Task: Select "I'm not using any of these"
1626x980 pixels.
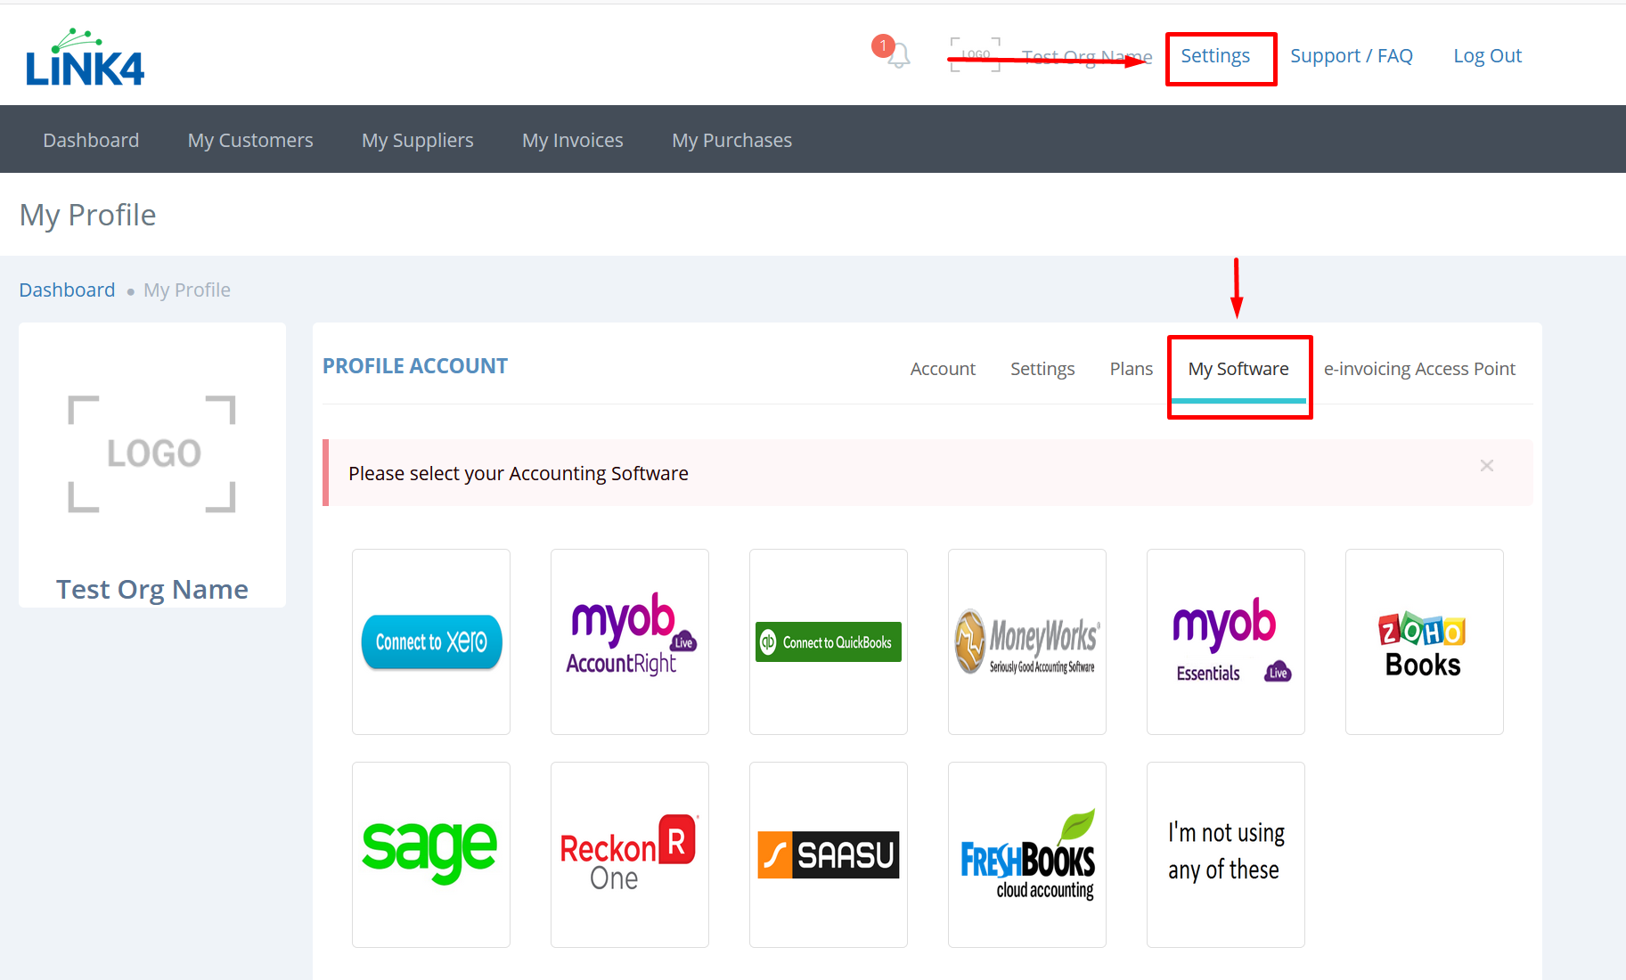Action: point(1226,854)
